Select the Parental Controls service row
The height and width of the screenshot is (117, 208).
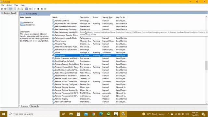pos(90,21)
